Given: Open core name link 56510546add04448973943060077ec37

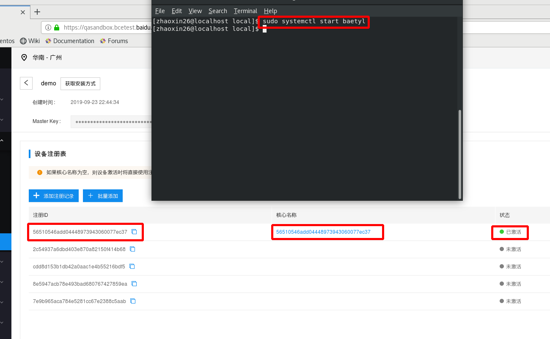Looking at the screenshot, I should [x=323, y=232].
